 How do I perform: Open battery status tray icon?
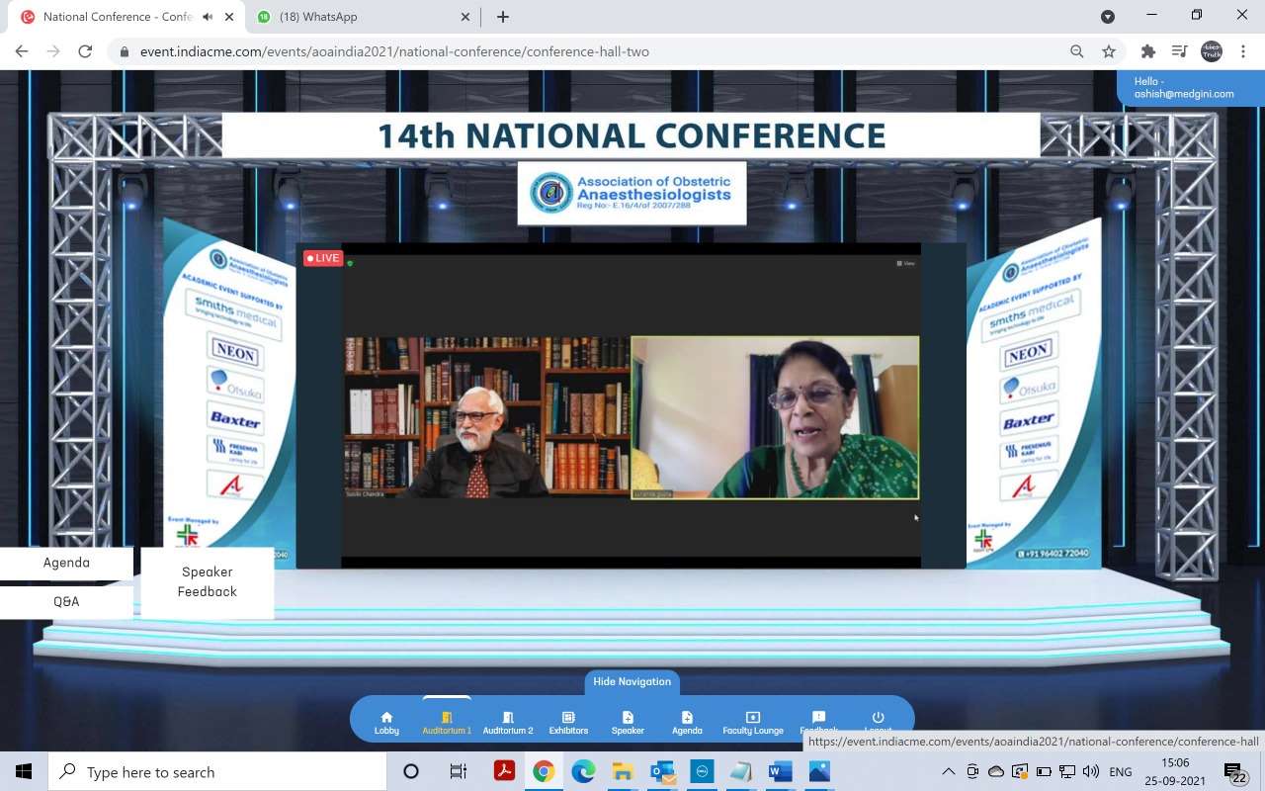point(1044,772)
